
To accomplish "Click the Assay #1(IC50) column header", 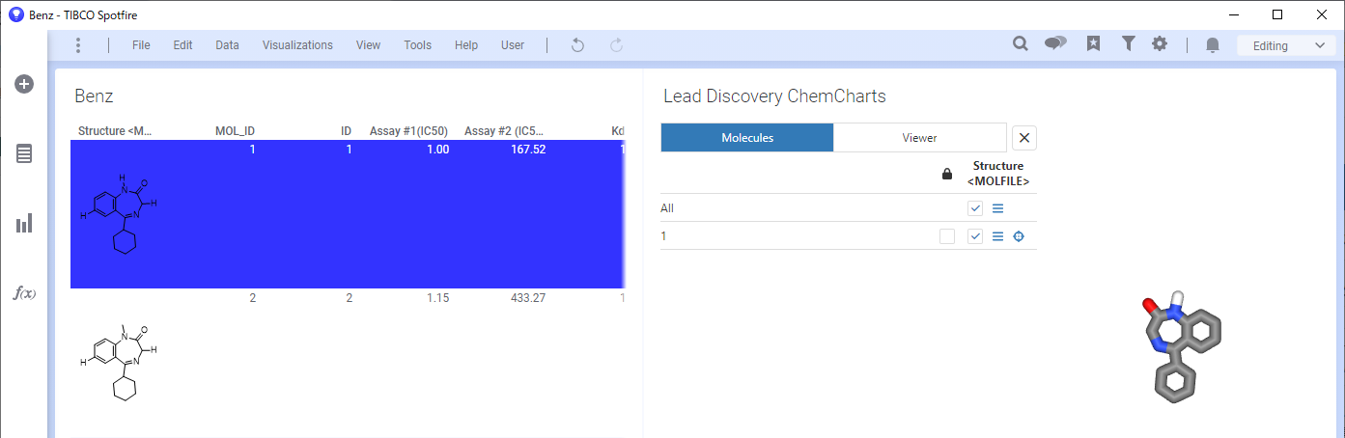I will pyautogui.click(x=409, y=130).
